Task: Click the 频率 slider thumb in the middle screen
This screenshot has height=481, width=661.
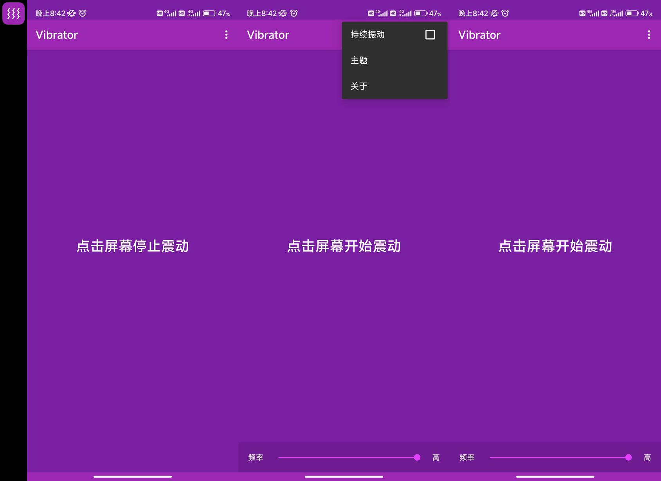Action: [x=417, y=458]
